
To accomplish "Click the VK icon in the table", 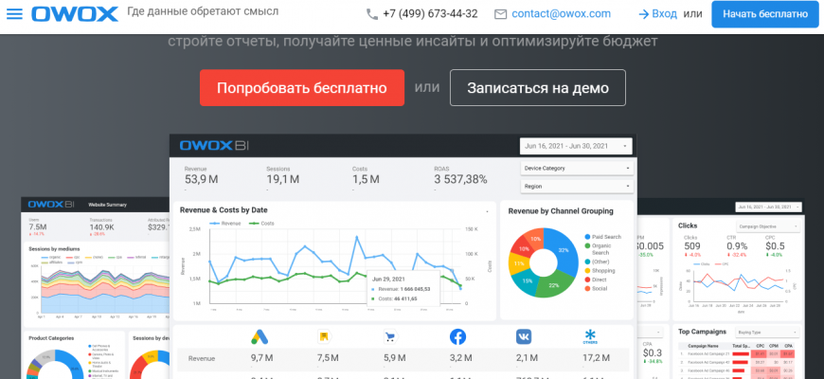I will tap(524, 336).
